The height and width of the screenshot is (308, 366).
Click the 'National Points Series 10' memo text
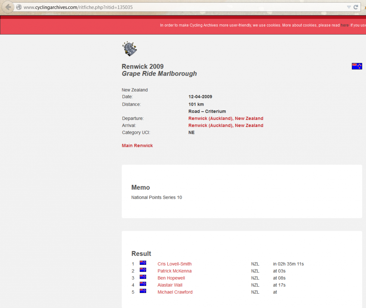coord(157,197)
